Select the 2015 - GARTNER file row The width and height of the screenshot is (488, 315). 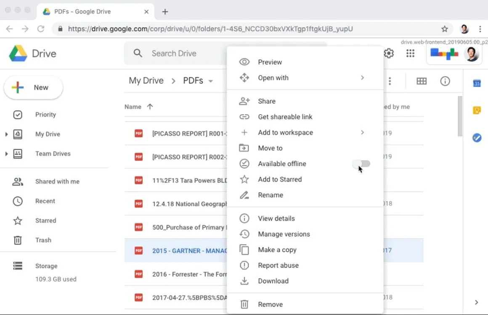pyautogui.click(x=274, y=250)
